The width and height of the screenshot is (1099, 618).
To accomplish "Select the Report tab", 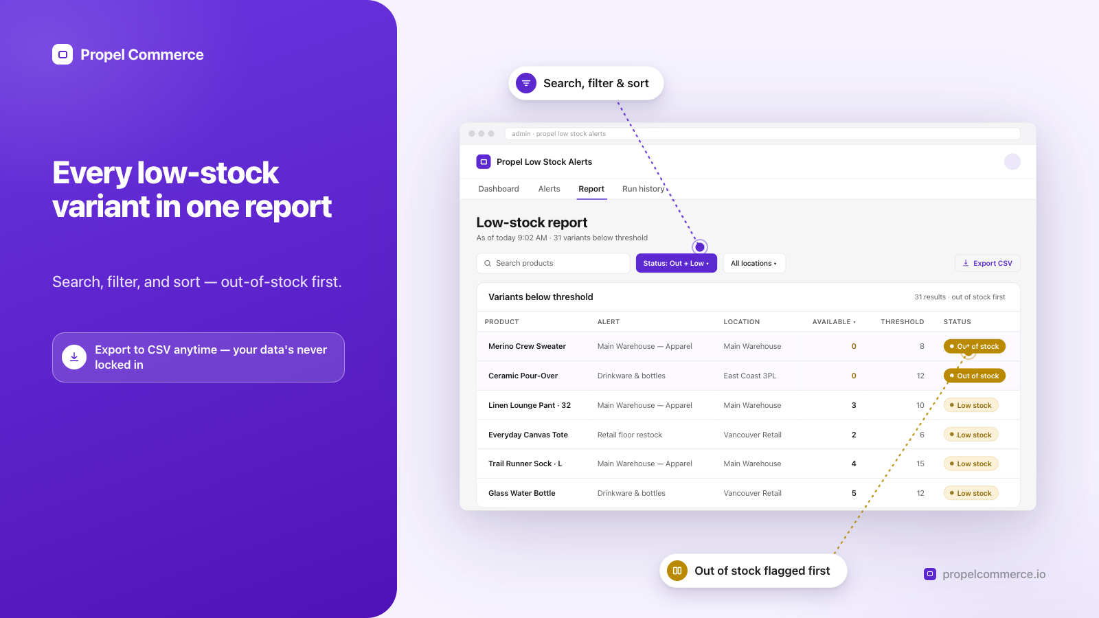I will [x=591, y=189].
